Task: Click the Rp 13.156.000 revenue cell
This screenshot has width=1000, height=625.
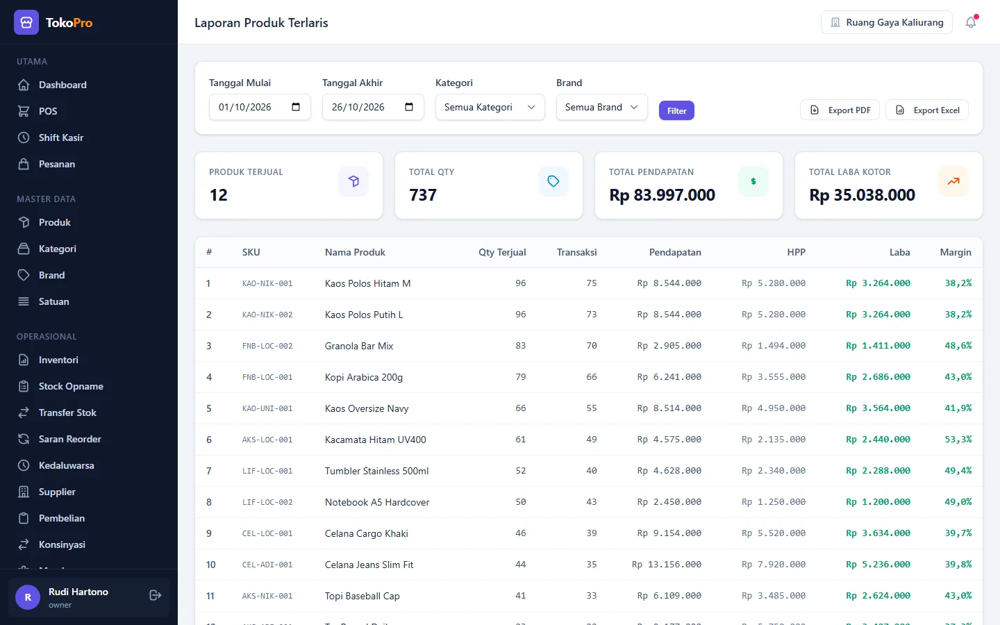Action: click(x=667, y=565)
